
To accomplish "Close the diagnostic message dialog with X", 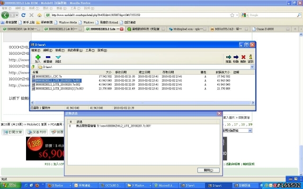I will [219, 113].
